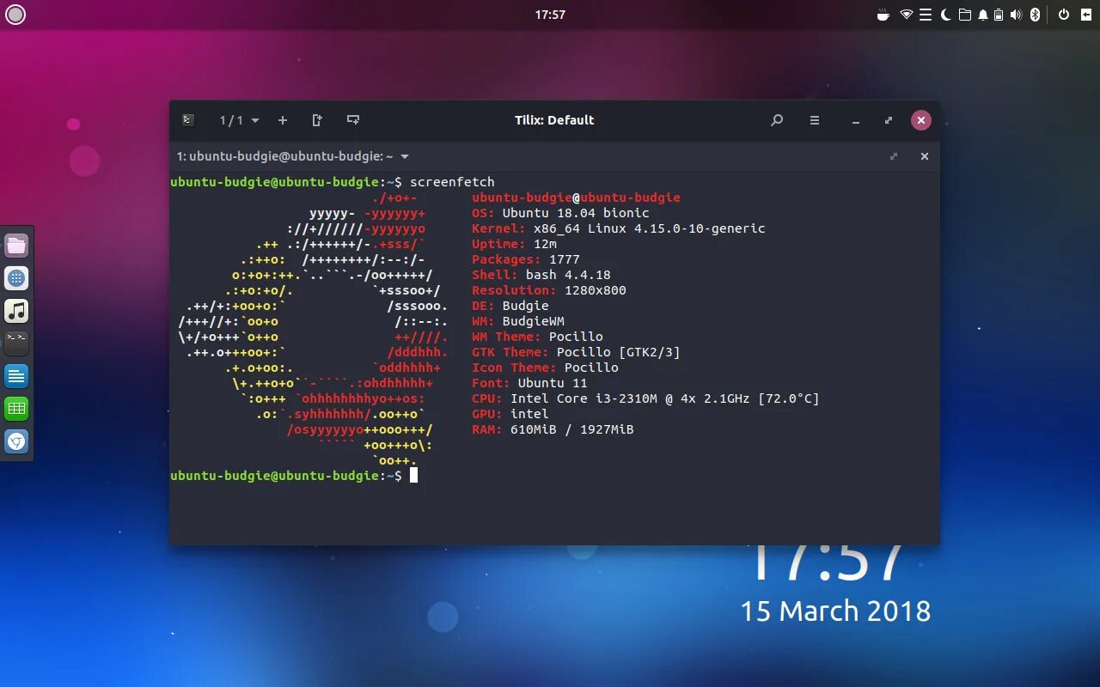This screenshot has height=687, width=1100.
Task: Close the terminal pane with small x
Action: 925,156
